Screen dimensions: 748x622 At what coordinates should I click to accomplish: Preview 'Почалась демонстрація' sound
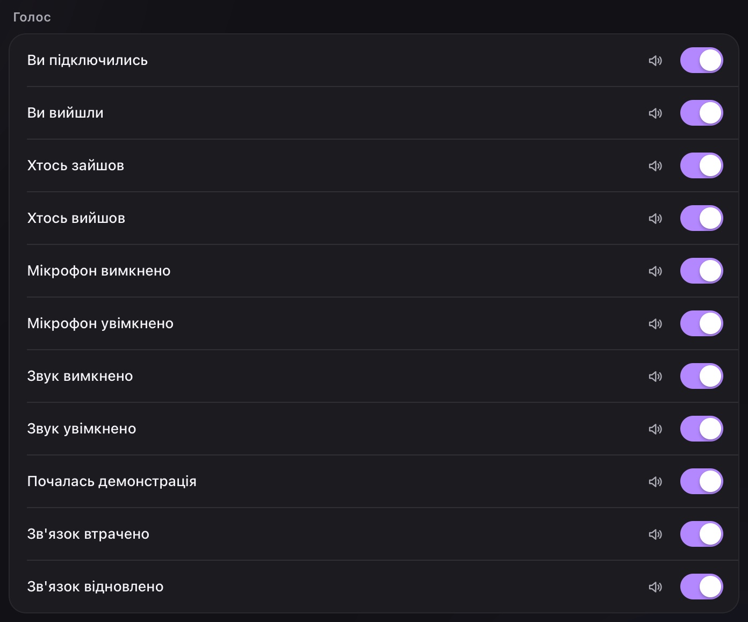(655, 482)
